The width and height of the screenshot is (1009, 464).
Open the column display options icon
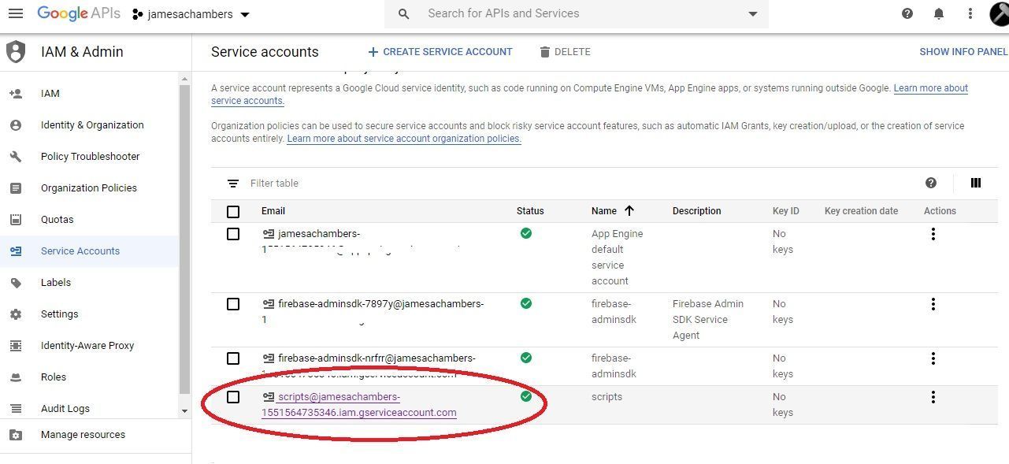point(975,183)
